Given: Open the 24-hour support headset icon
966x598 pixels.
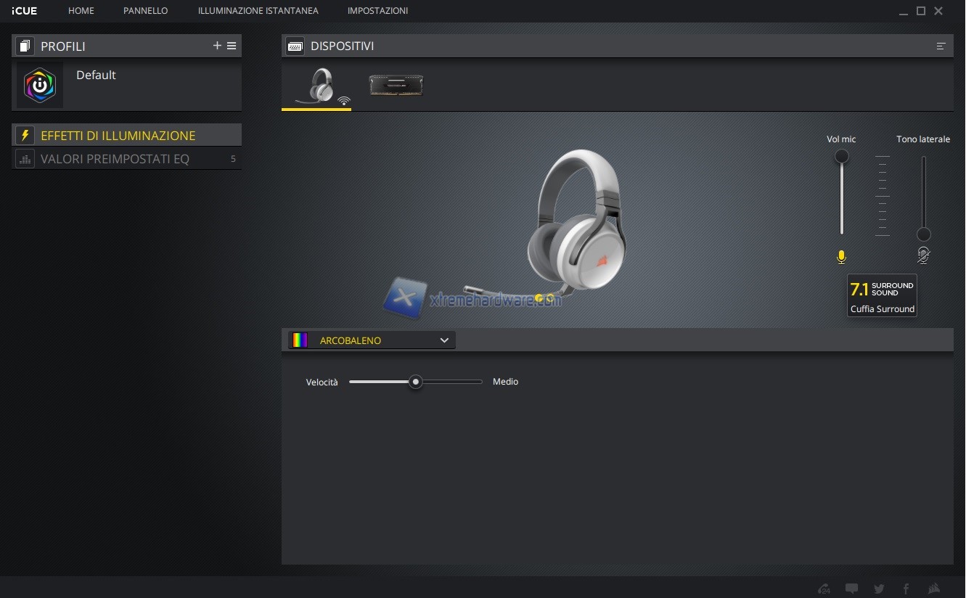Looking at the screenshot, I should 824,589.
